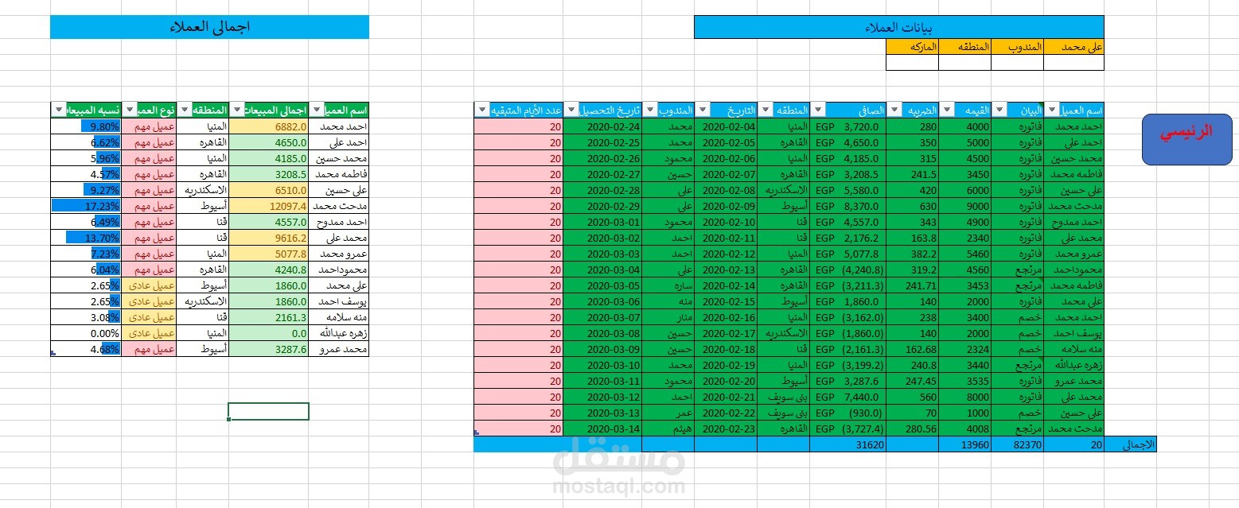Viewport: 1239px width, 508px height.
Task: Select the الماركه orange header cell
Action: point(912,47)
